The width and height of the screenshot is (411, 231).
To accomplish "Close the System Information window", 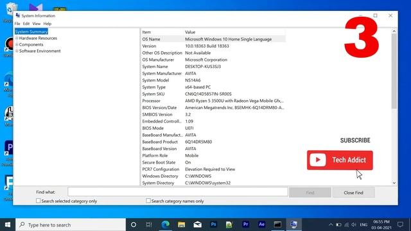I will tap(390, 15).
